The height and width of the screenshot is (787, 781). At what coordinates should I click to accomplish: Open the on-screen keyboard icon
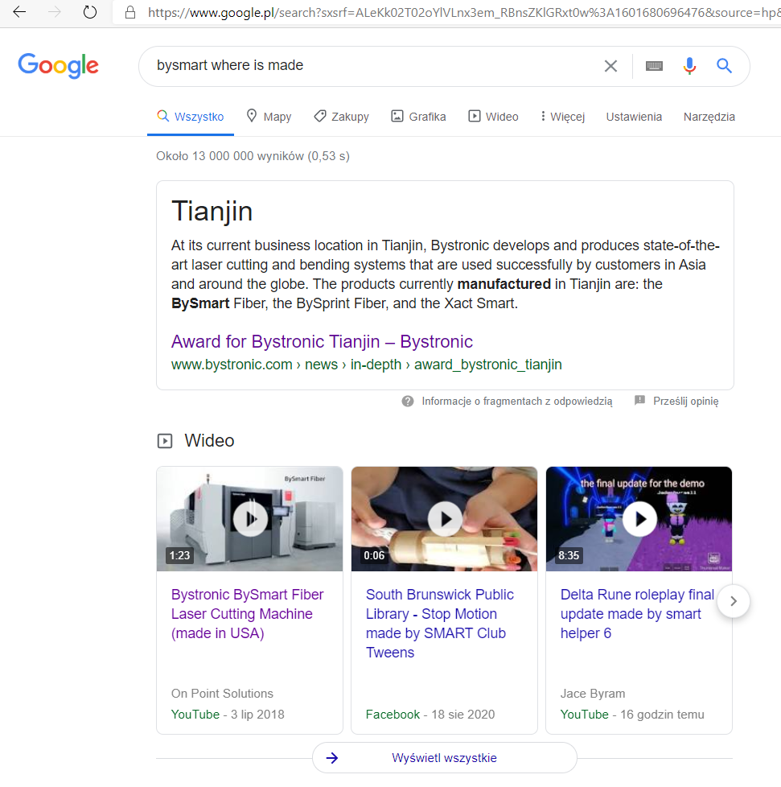[x=654, y=66]
